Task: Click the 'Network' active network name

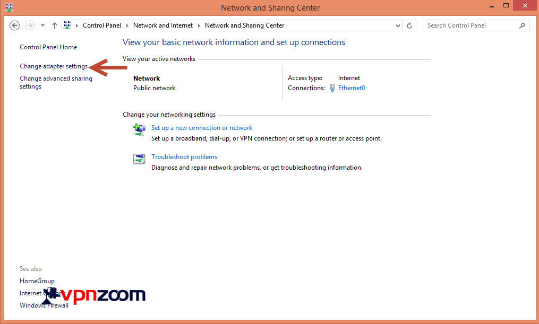Action: (x=147, y=78)
